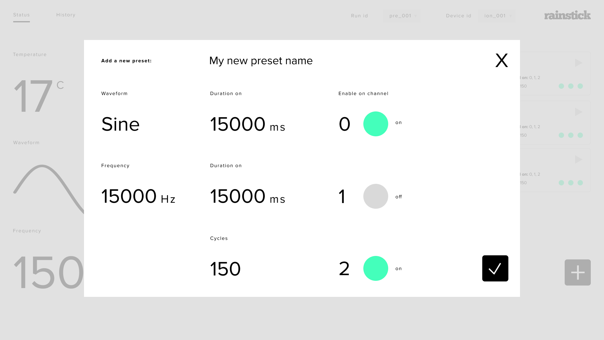Edit the preset name field
Image resolution: width=604 pixels, height=340 pixels.
point(261,61)
